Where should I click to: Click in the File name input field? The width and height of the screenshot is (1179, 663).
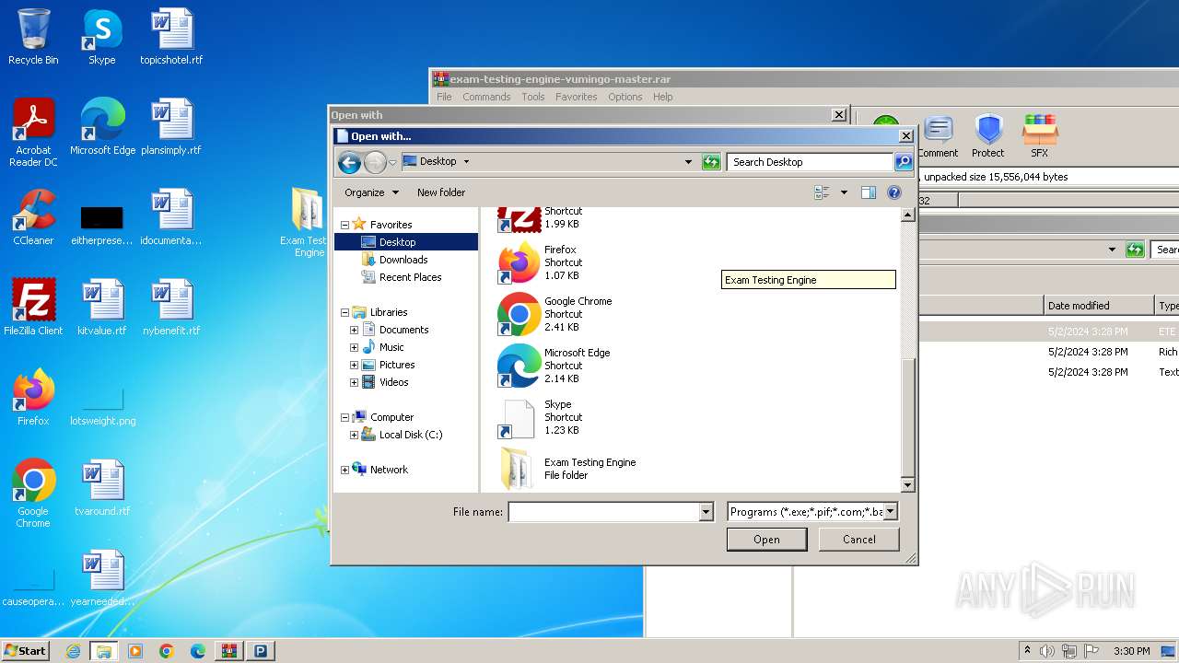click(604, 512)
